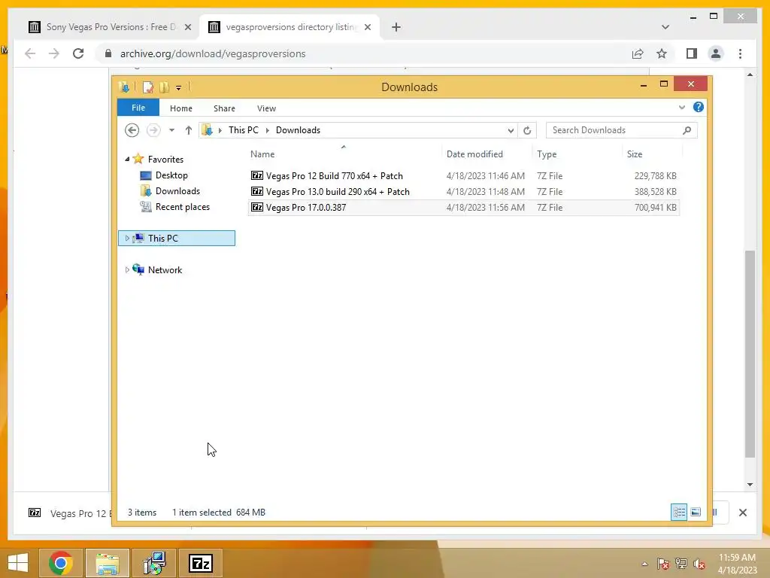Click Chrome back arrow
This screenshot has width=770, height=578.
click(x=30, y=53)
